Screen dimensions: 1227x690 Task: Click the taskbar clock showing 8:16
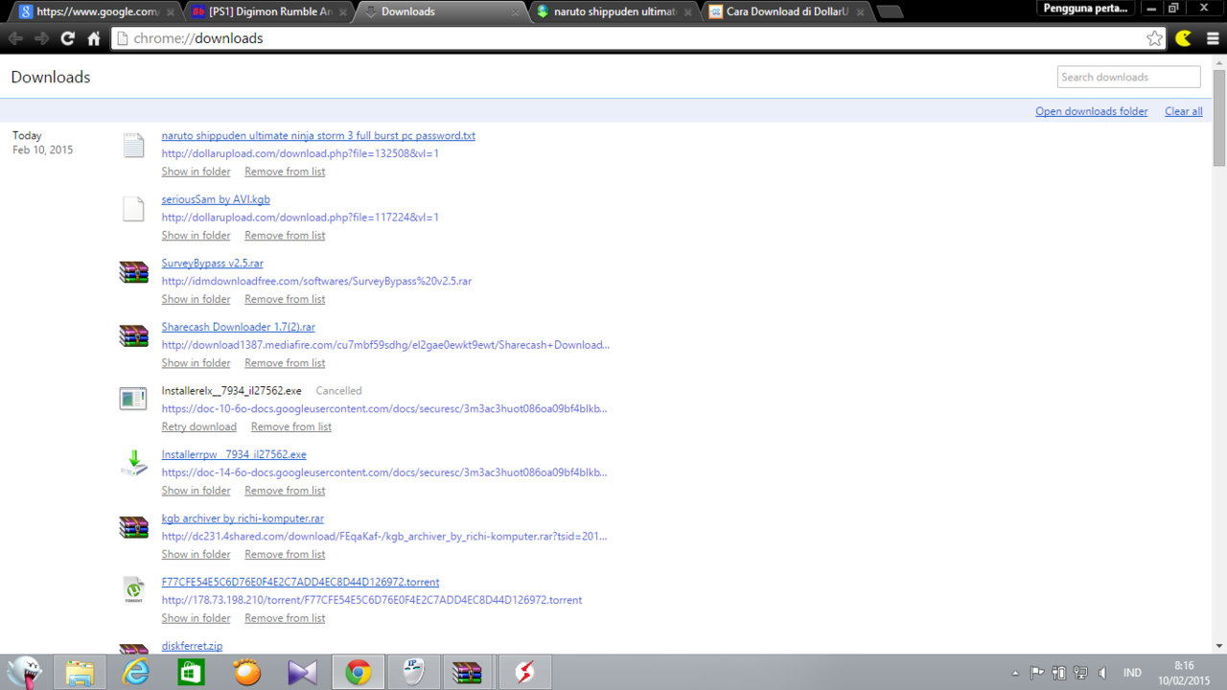coord(1185,673)
